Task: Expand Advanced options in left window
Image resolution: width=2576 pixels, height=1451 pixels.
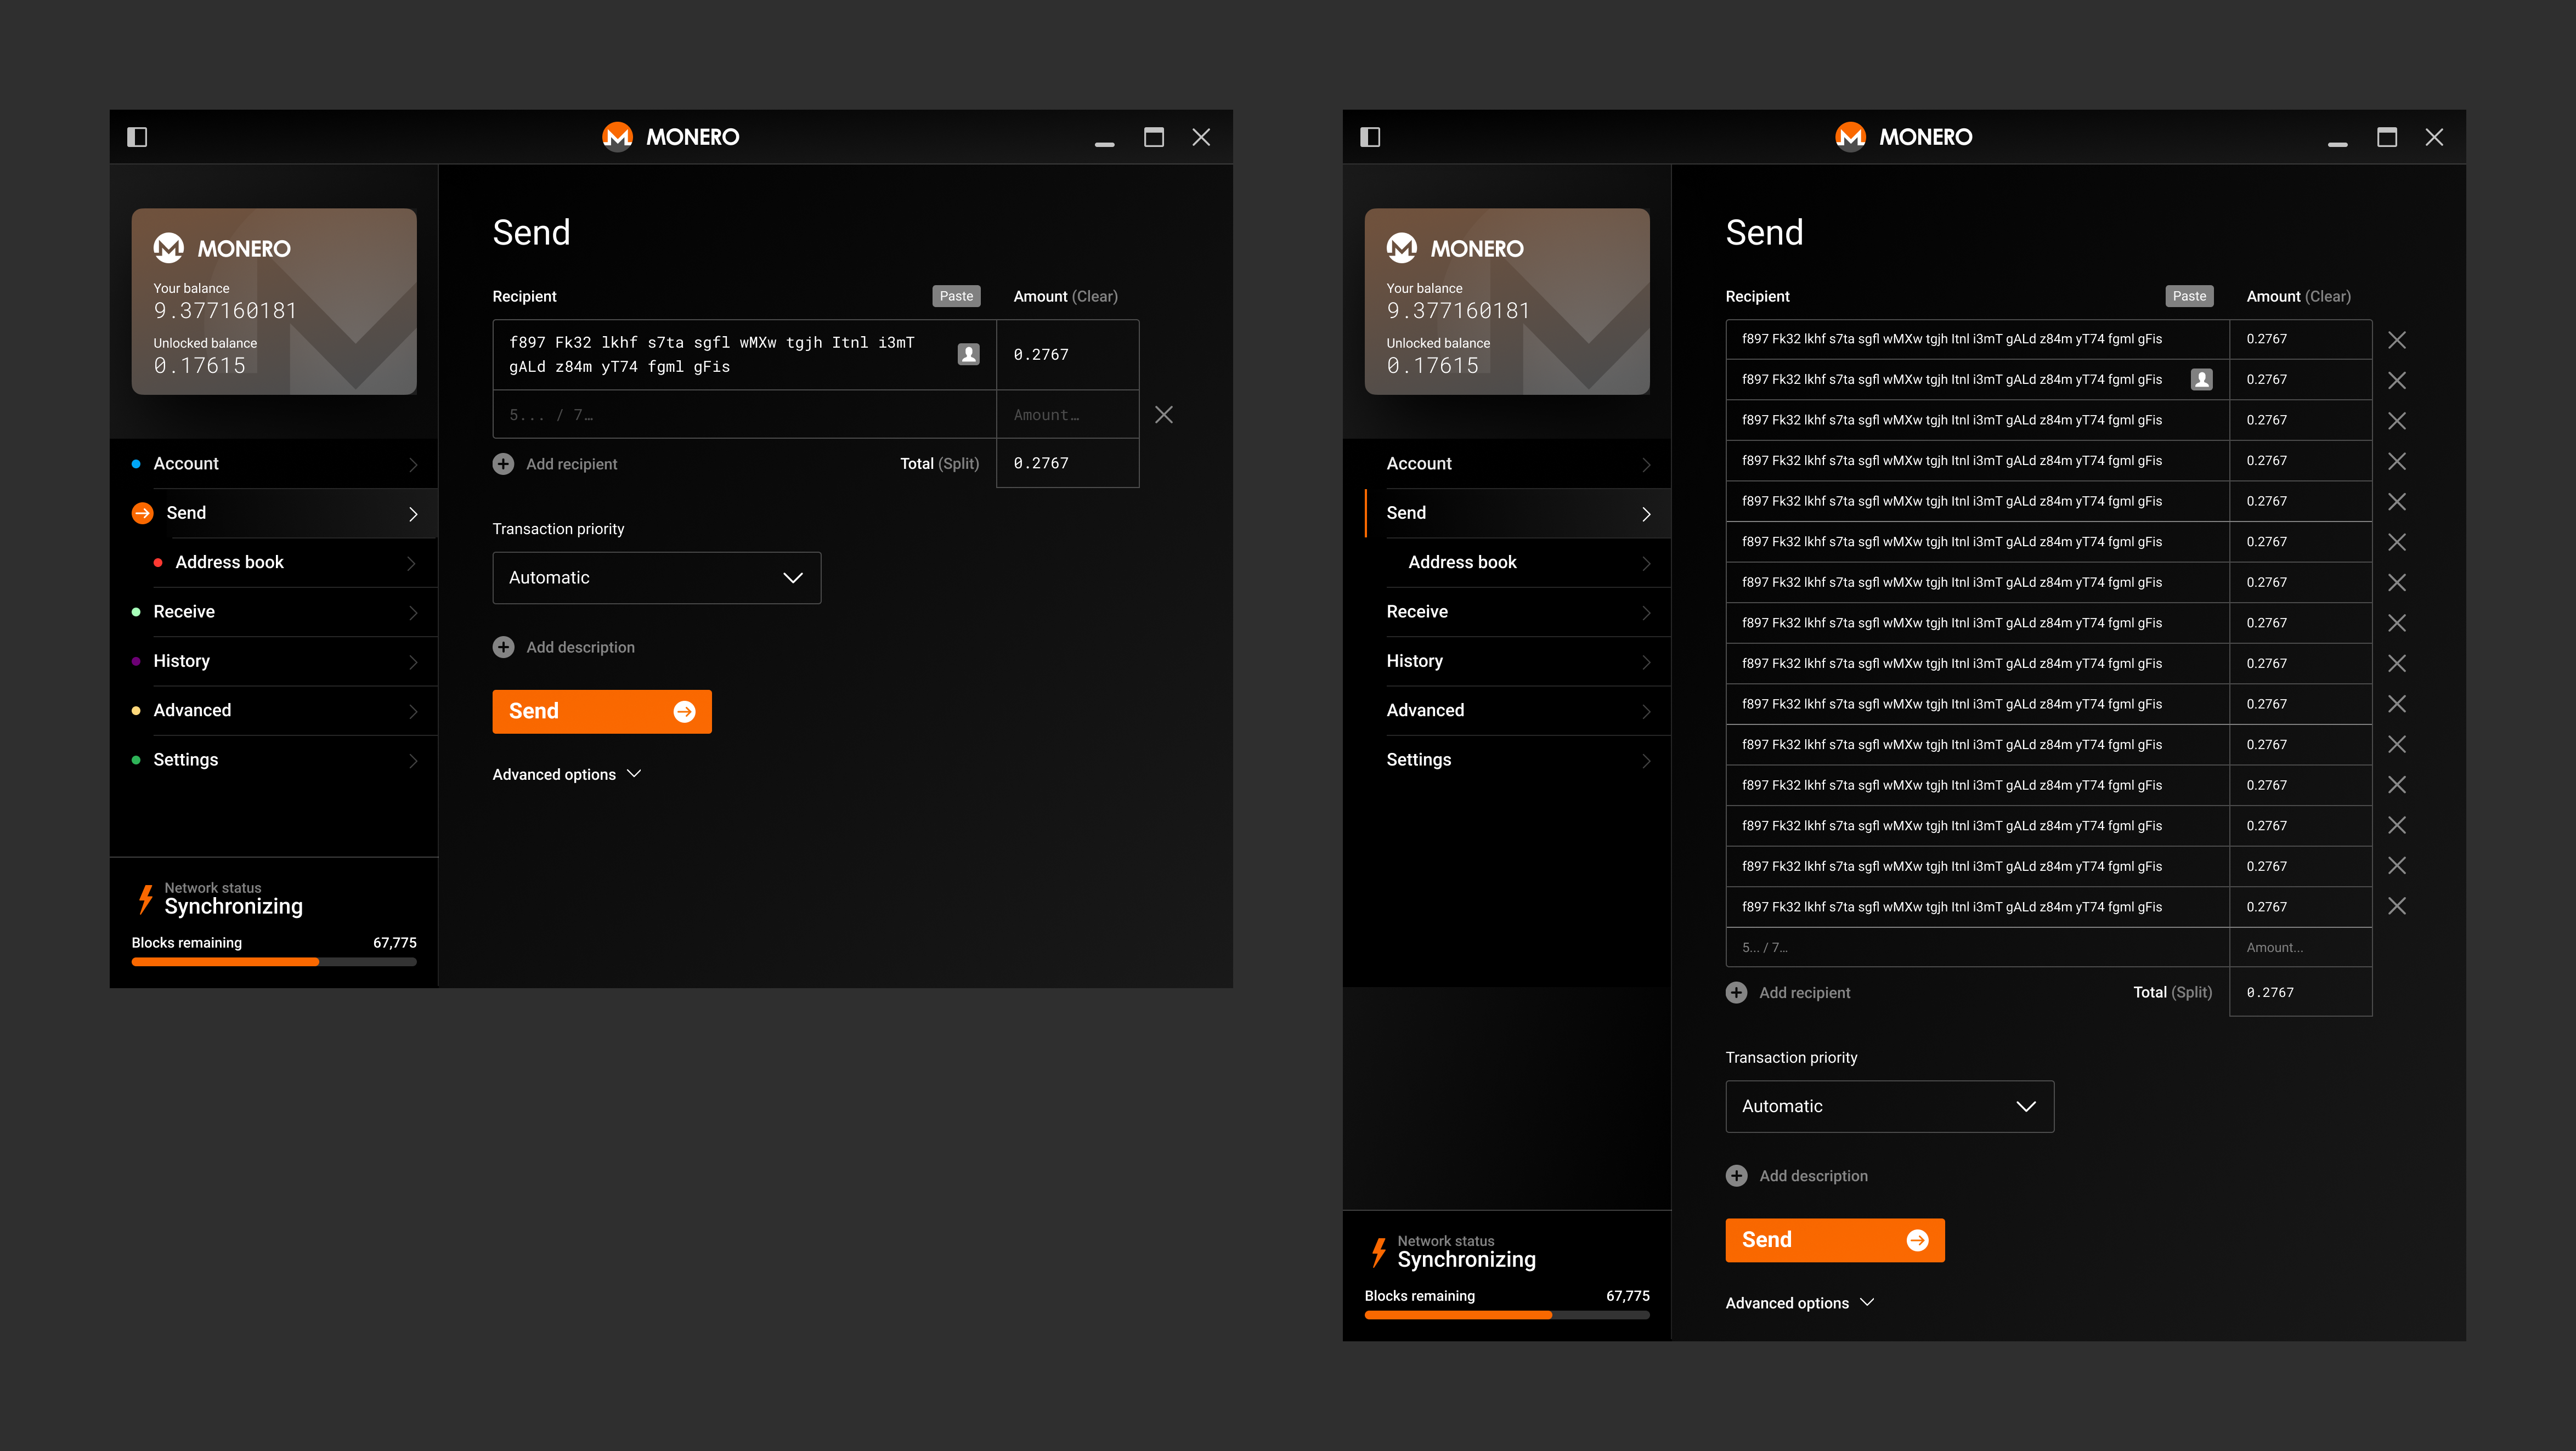Action: click(x=567, y=774)
